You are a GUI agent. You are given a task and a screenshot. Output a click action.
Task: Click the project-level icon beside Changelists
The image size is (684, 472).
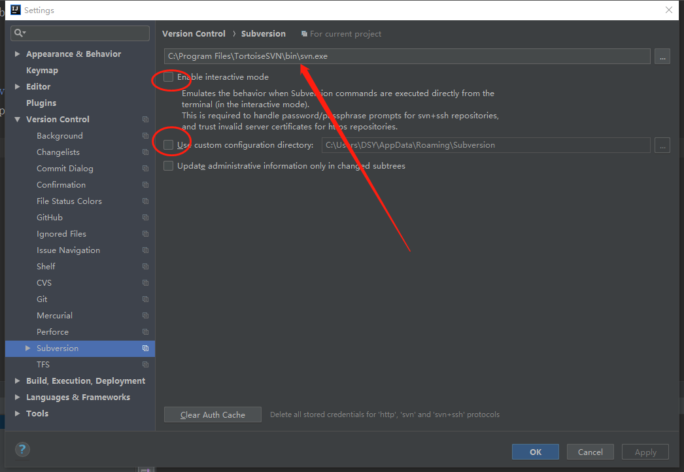pos(145,152)
